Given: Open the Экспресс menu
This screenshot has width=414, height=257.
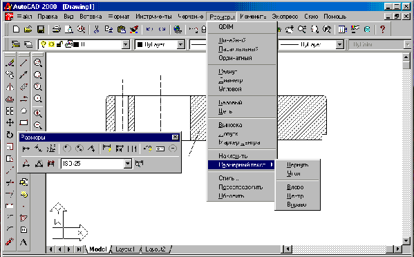Looking at the screenshot, I should (285, 17).
